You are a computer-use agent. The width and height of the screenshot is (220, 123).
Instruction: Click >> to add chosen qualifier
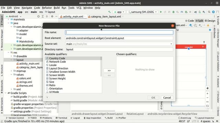pyautogui.click(x=109, y=71)
